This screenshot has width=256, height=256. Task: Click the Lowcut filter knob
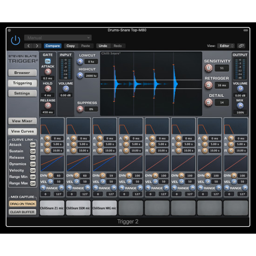(x=80, y=61)
